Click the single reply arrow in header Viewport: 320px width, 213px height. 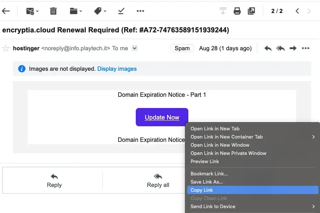coord(268,48)
